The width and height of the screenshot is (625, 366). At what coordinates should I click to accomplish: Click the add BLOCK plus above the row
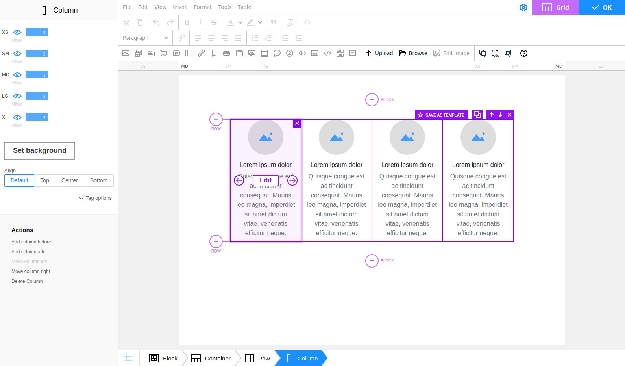(372, 100)
